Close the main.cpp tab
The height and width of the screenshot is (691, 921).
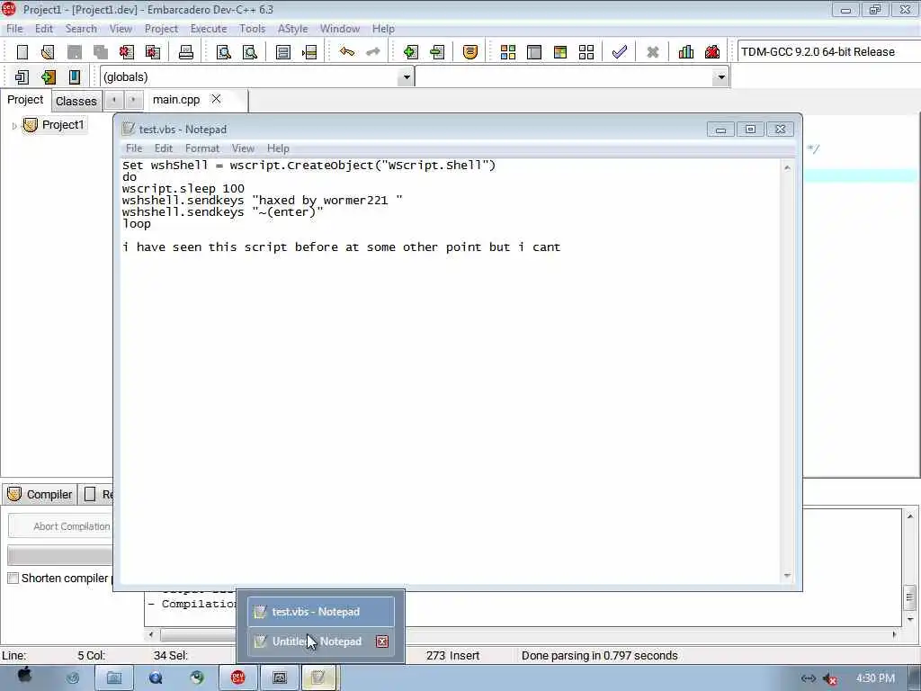216,99
